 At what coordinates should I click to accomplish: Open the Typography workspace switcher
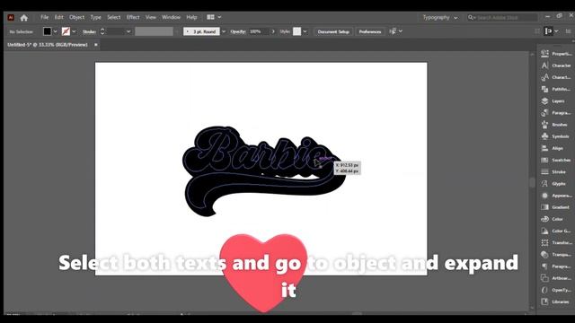[439, 17]
